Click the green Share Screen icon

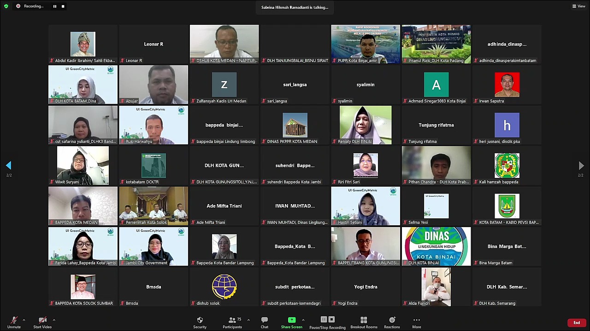(292, 320)
